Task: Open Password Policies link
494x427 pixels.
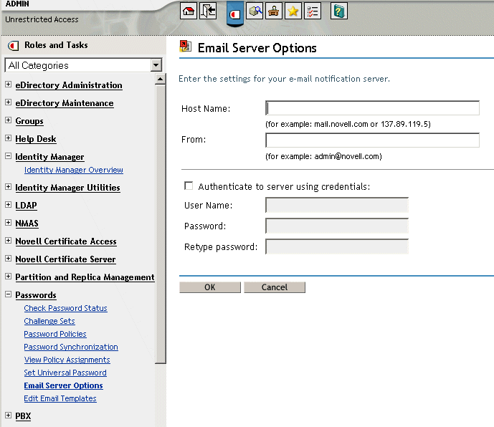Action: [x=55, y=334]
